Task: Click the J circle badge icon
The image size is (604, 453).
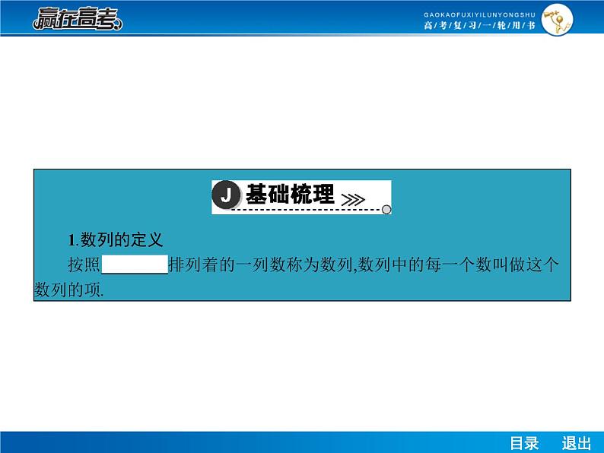Action: 227,195
